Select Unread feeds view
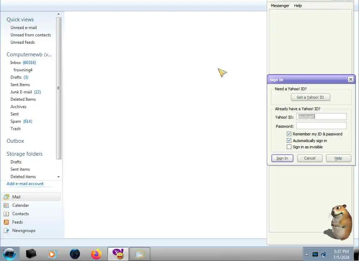This screenshot has width=359, height=261. (x=23, y=42)
